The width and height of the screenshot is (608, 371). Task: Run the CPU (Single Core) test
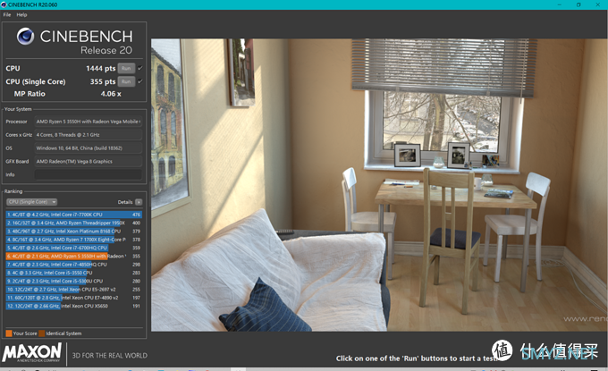[126, 81]
